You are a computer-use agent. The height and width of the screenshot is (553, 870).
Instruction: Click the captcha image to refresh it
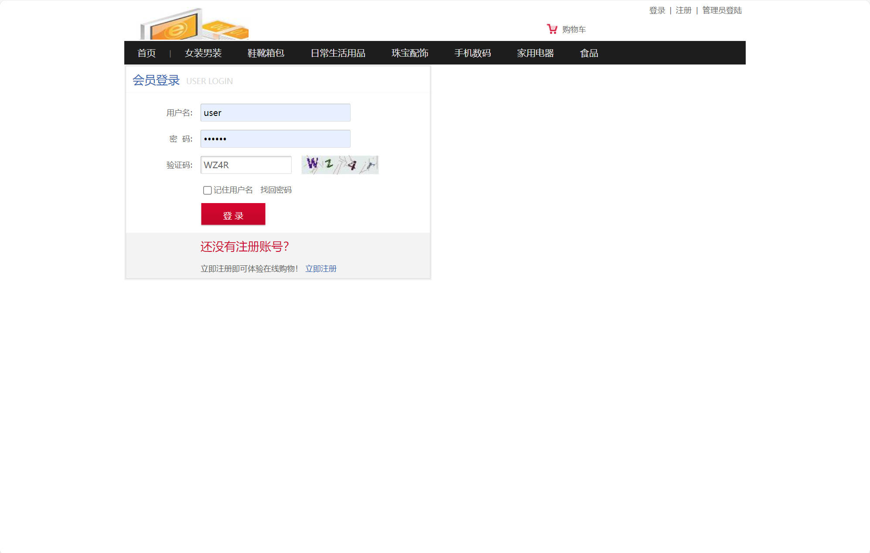coord(339,165)
